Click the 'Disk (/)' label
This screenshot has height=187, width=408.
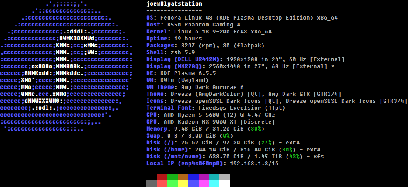click(160, 143)
